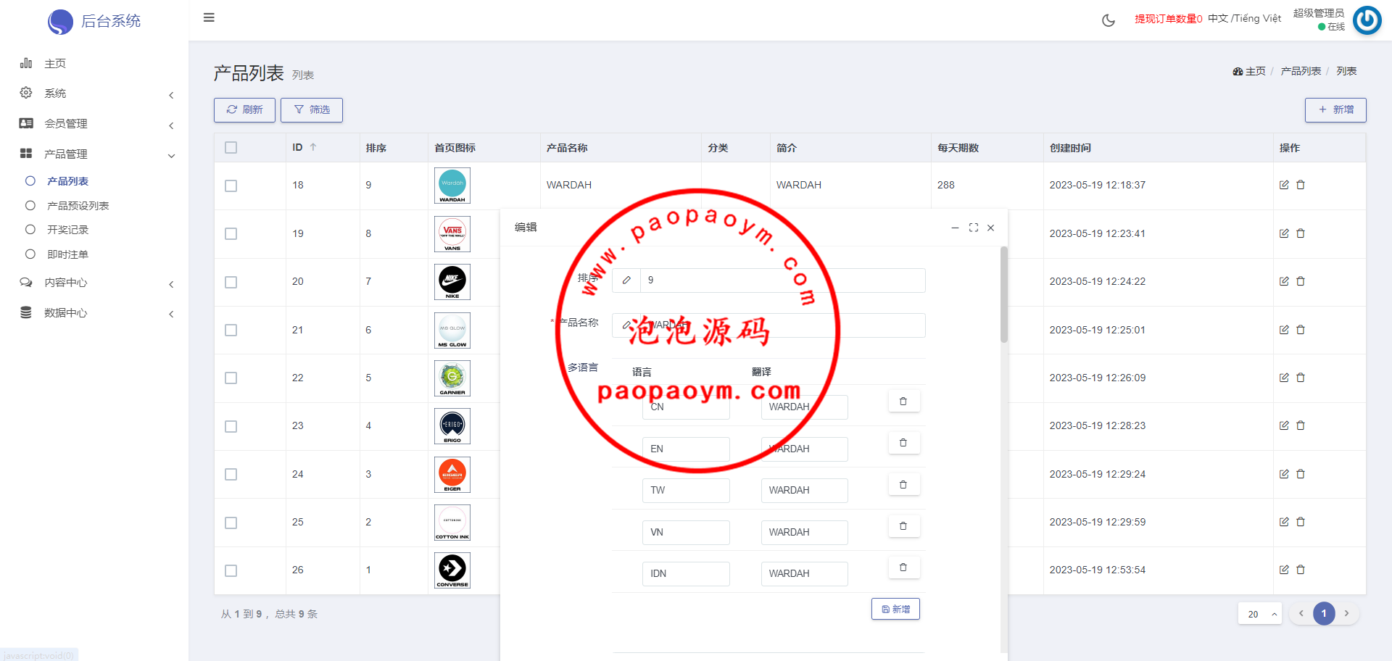The width and height of the screenshot is (1392, 661).
Task: Click the 筛选 filter button
Action: [312, 110]
